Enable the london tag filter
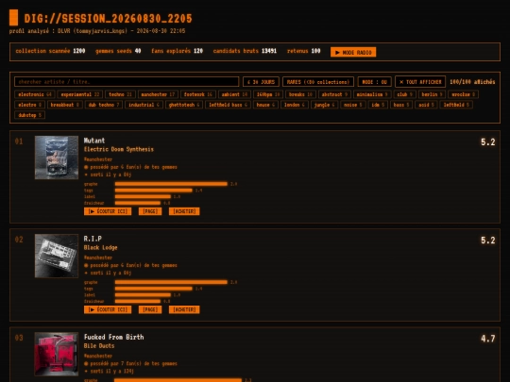 point(295,105)
